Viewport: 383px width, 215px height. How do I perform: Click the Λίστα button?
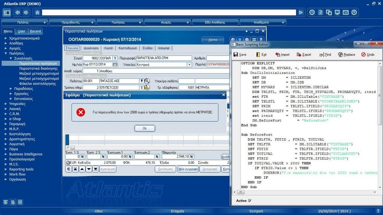(213, 40)
